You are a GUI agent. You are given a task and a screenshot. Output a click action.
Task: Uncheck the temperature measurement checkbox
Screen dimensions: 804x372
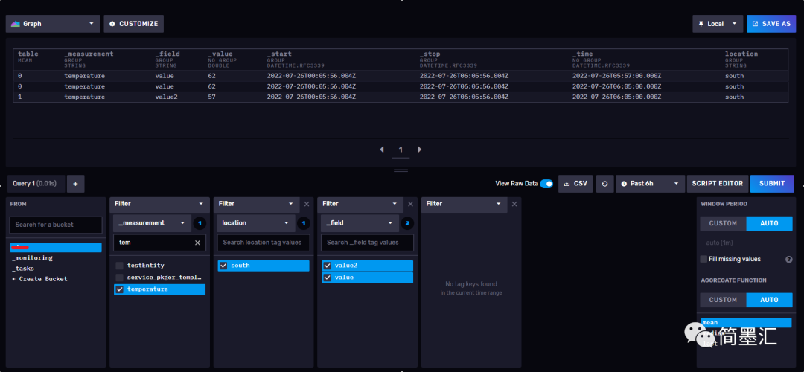[x=119, y=289]
